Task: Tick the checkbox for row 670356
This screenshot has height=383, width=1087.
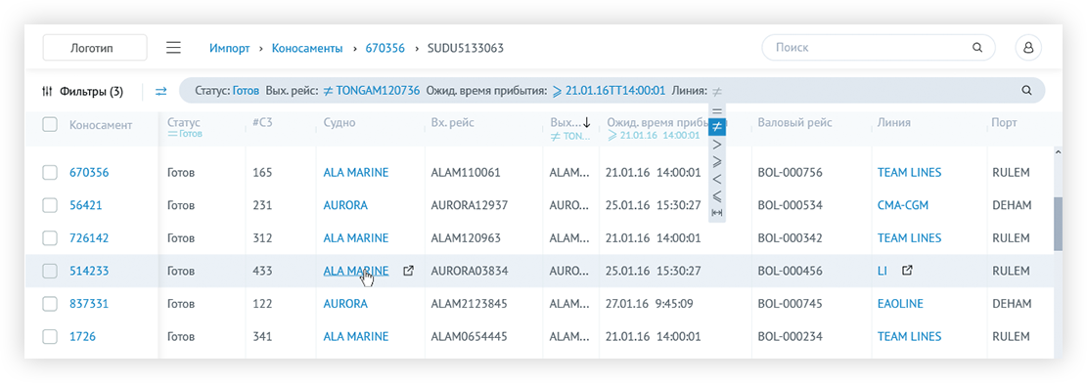Action: pyautogui.click(x=50, y=173)
